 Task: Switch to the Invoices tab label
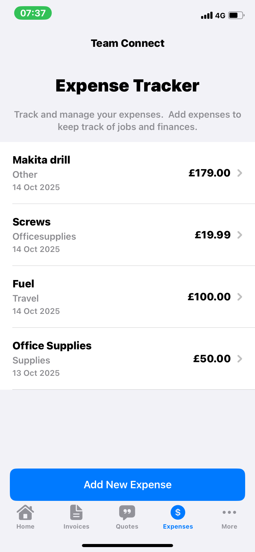(76, 526)
